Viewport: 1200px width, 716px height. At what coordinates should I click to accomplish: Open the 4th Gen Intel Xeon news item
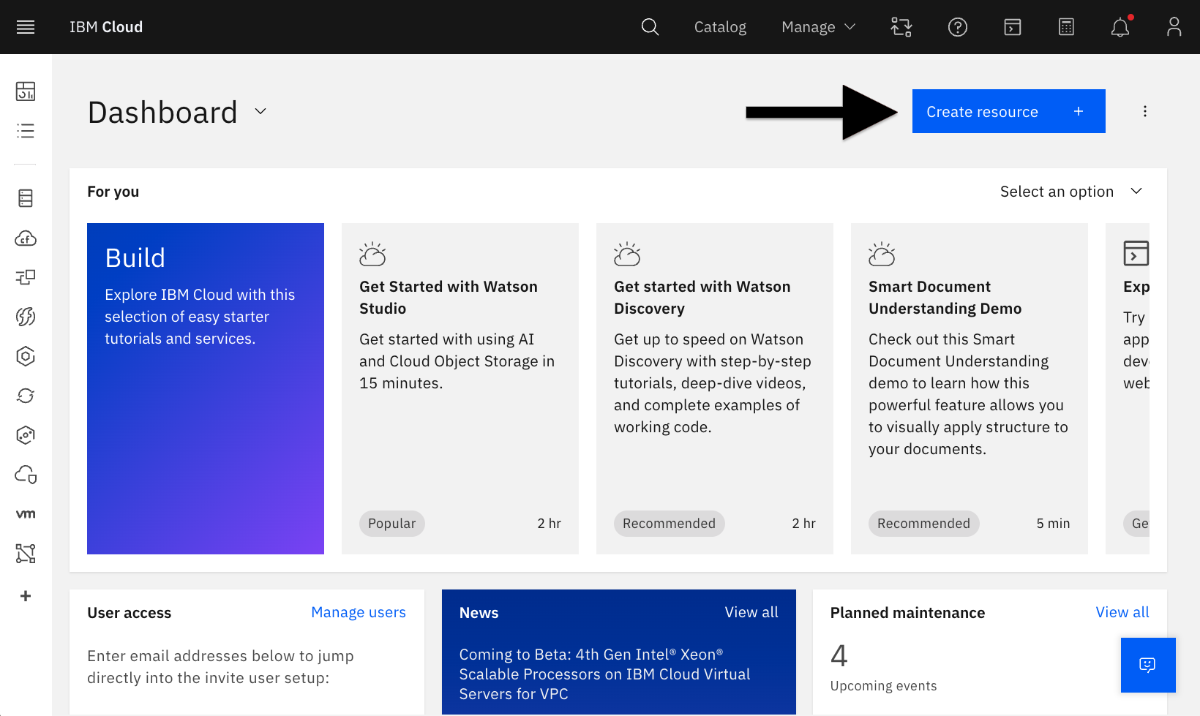point(604,674)
